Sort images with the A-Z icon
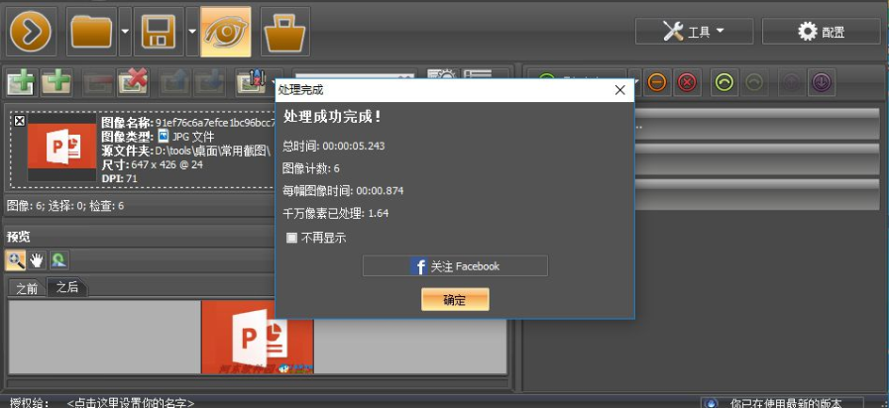 pos(251,83)
